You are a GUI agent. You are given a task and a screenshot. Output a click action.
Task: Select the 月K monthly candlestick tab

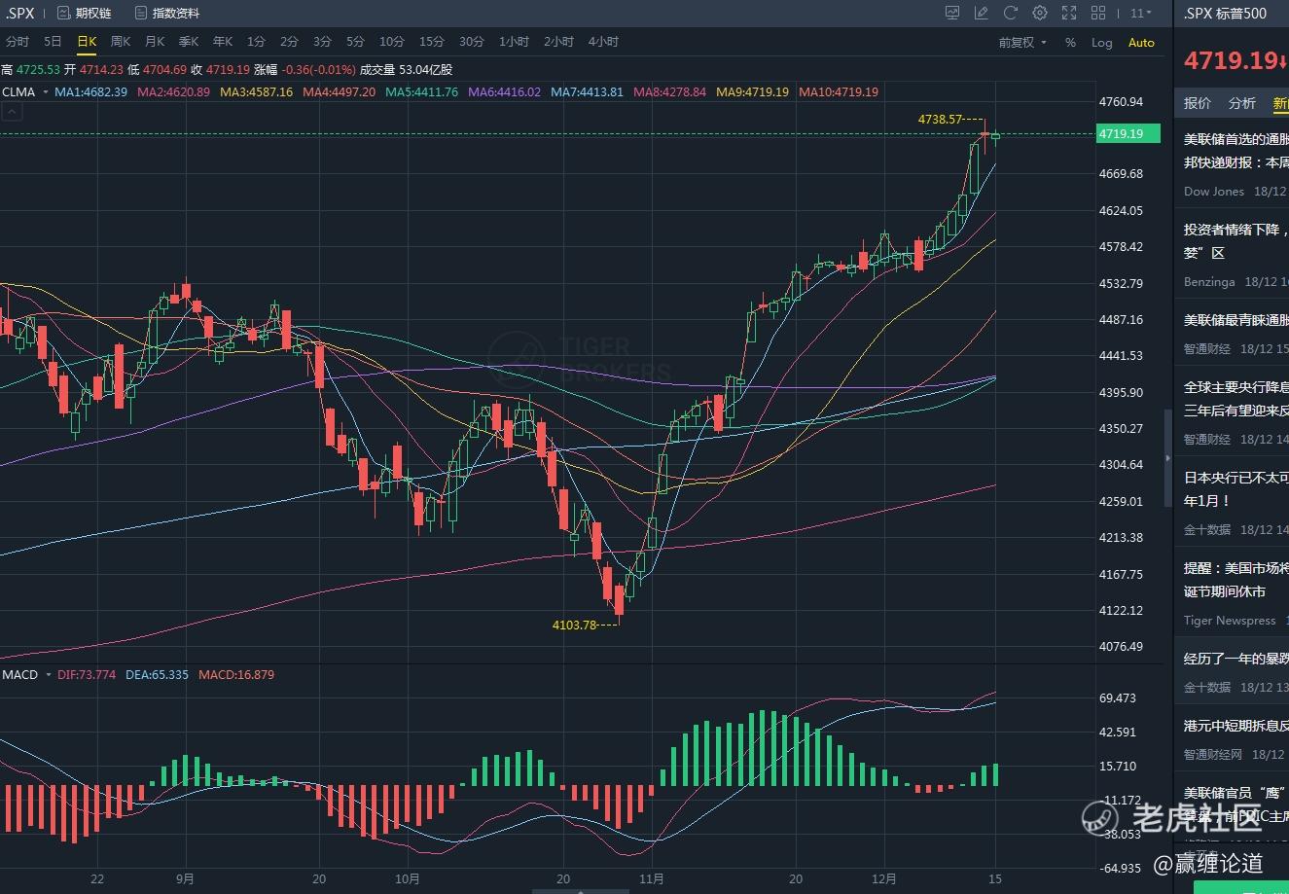coord(155,42)
